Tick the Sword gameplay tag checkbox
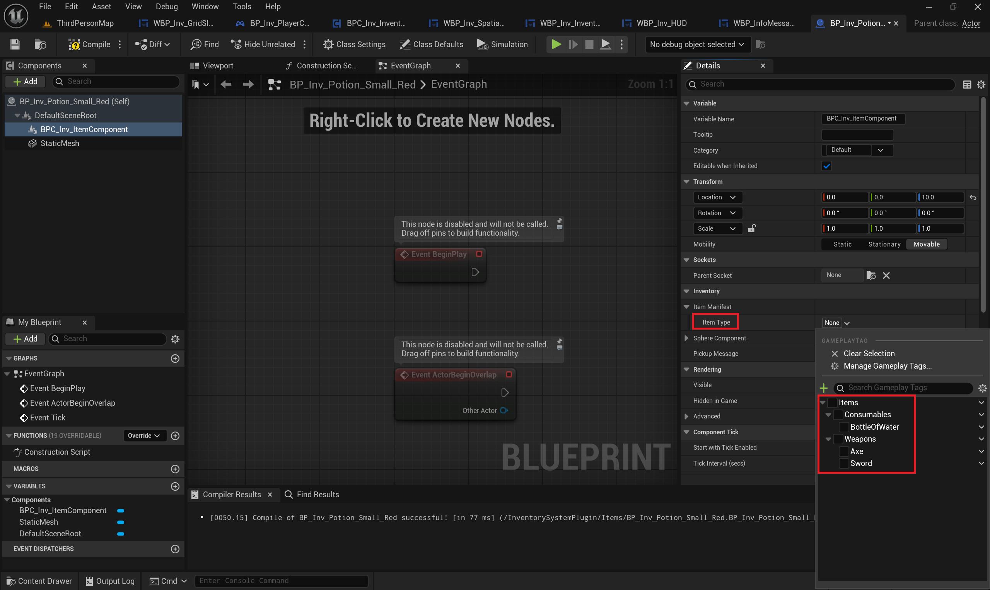The image size is (990, 590). (843, 463)
